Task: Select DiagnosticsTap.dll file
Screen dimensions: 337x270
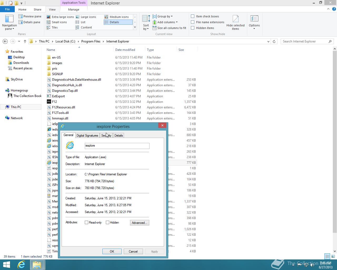Action: coord(65,91)
